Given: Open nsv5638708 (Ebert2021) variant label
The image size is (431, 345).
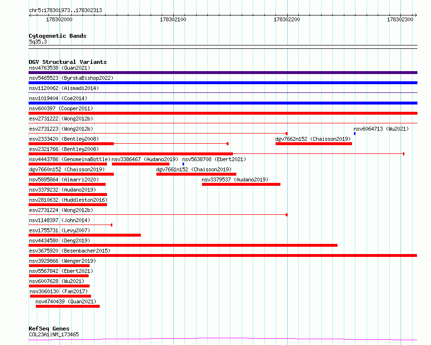Looking at the screenshot, I should (x=214, y=159).
